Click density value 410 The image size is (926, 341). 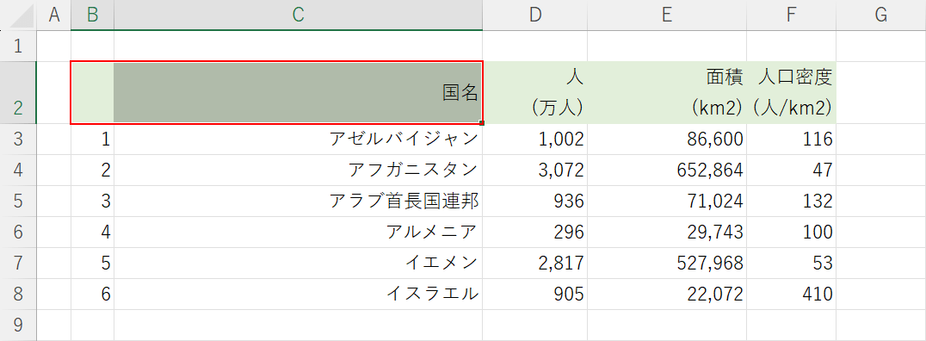click(792, 294)
